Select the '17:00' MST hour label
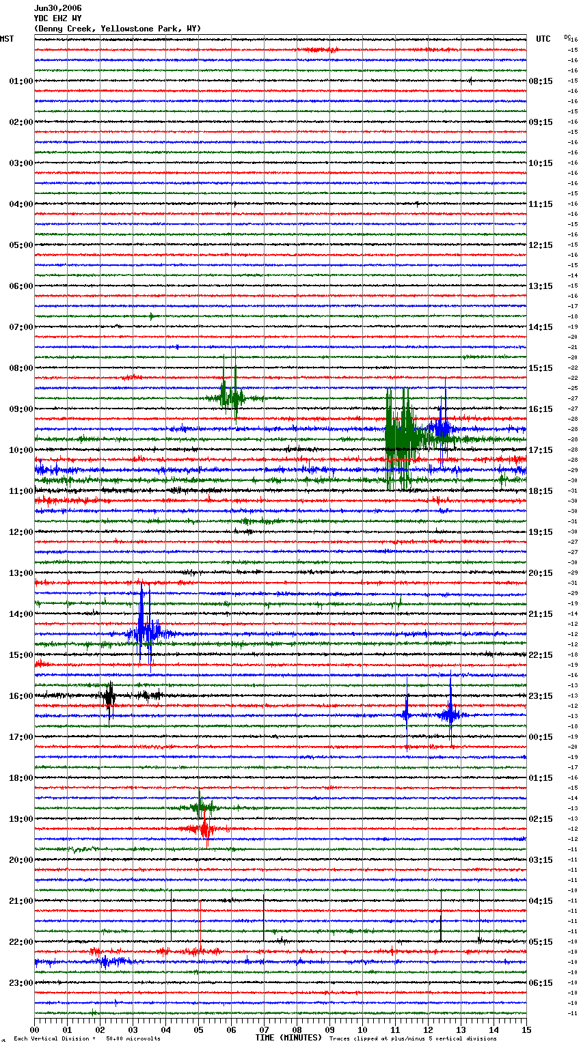The width and height of the screenshot is (581, 1048). click(21, 737)
